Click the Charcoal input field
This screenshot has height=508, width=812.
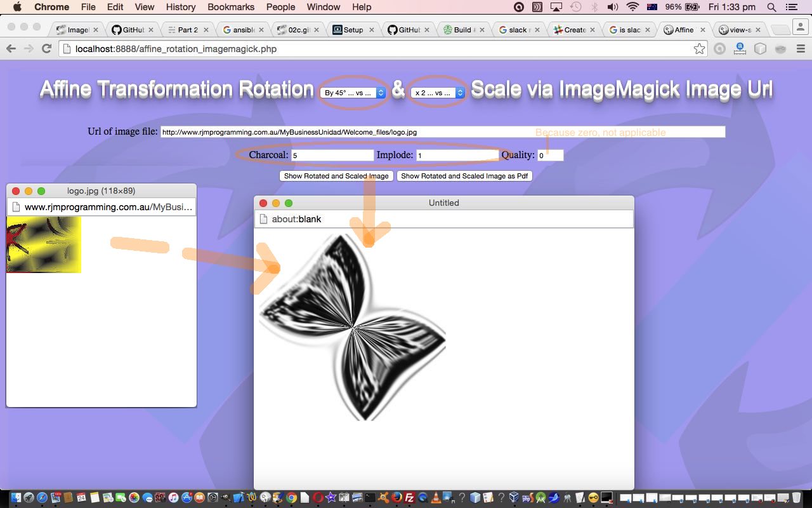[x=332, y=155]
